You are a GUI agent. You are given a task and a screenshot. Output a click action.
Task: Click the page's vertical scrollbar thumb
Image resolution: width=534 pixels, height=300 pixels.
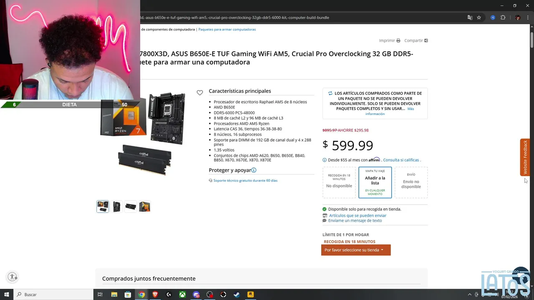coord(532,40)
